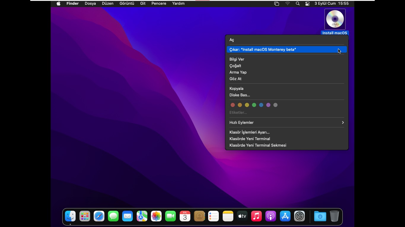
Task: Open the Finder menu in menu bar
Action: [73, 4]
